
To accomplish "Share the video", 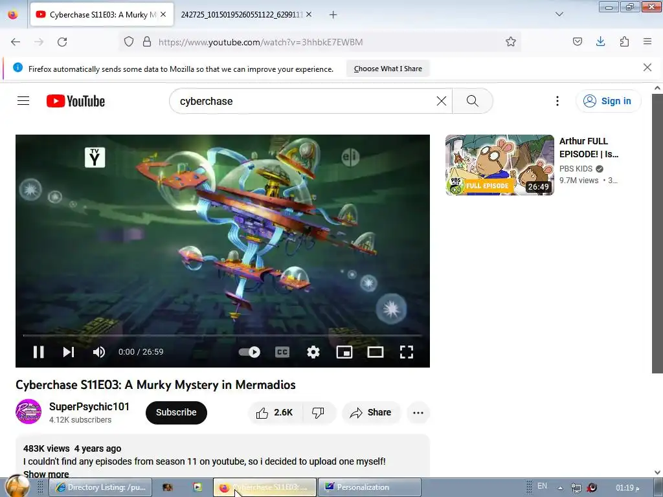I will click(x=371, y=412).
